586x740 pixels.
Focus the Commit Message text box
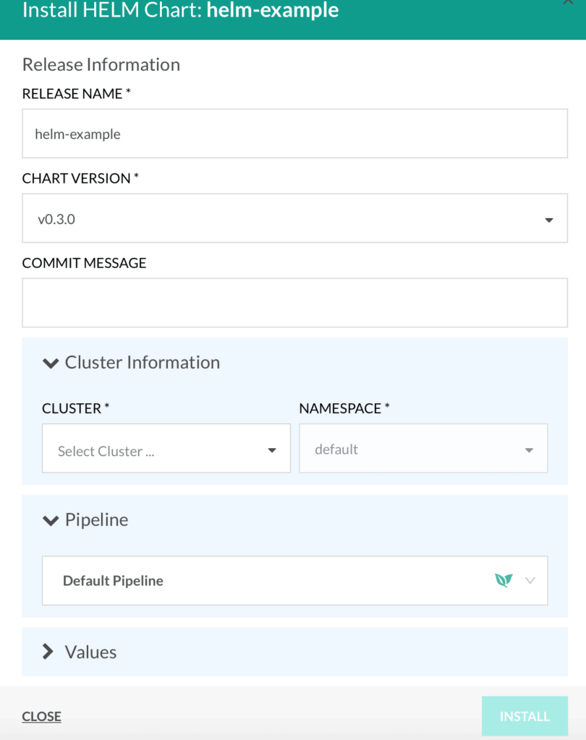click(295, 303)
